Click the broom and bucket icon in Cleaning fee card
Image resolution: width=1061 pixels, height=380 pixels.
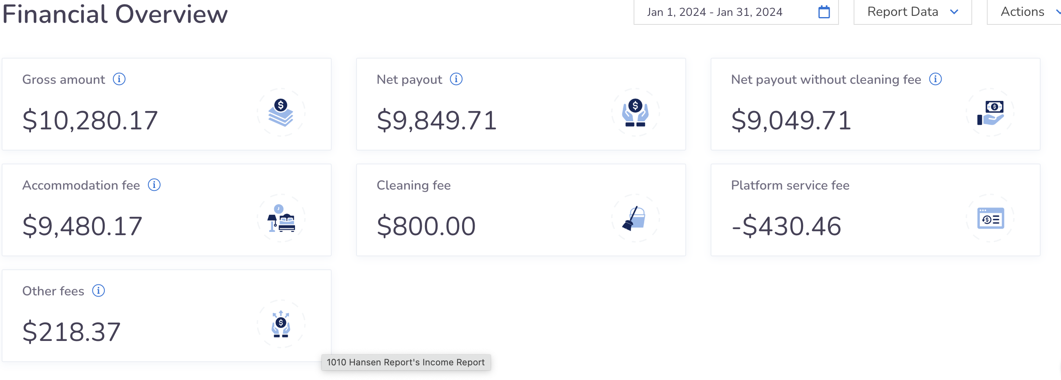pos(634,218)
